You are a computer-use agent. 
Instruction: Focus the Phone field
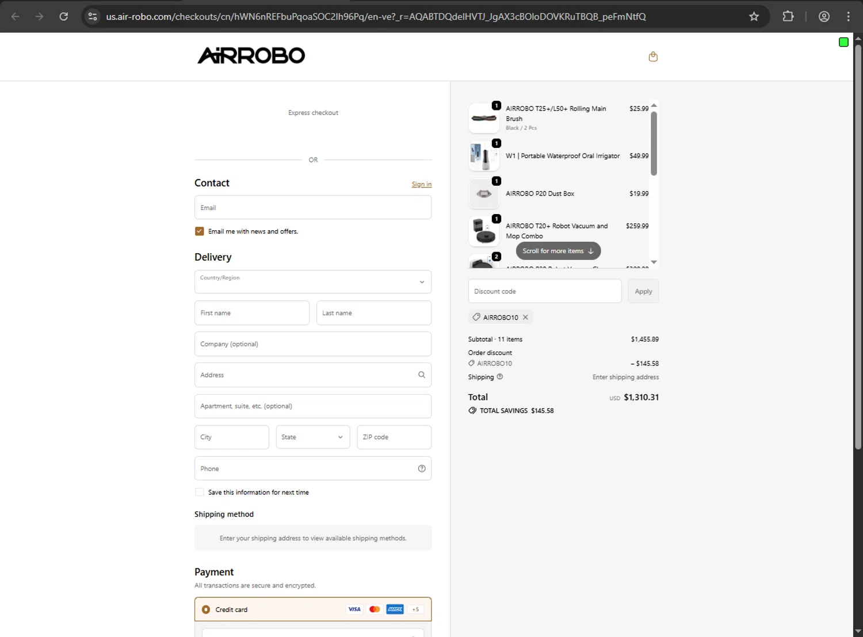313,468
